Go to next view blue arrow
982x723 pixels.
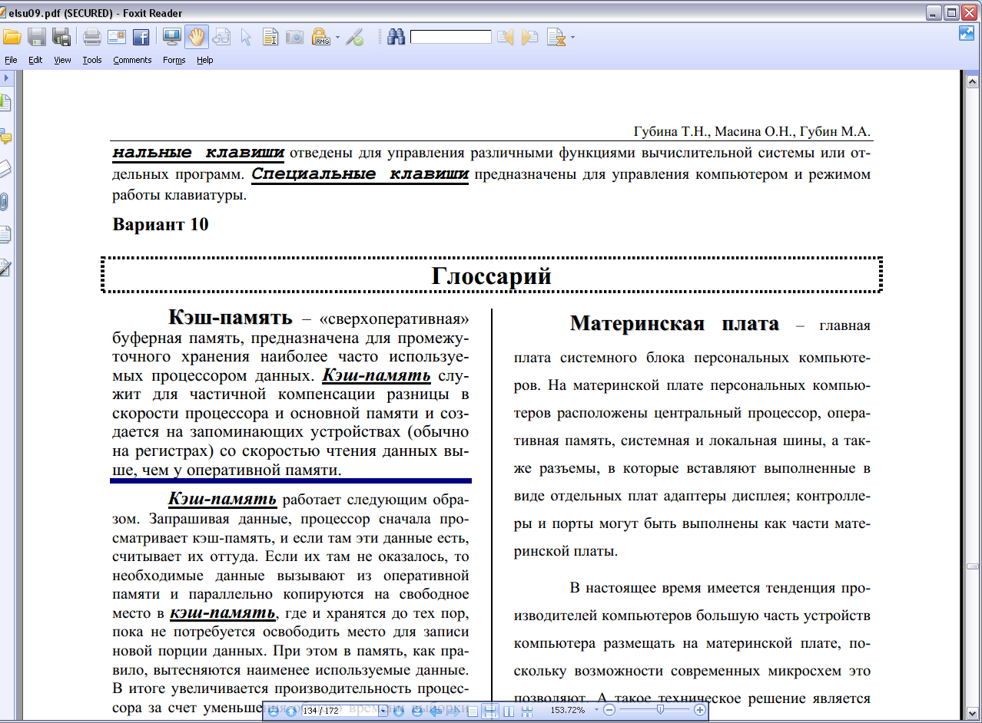[x=453, y=711]
